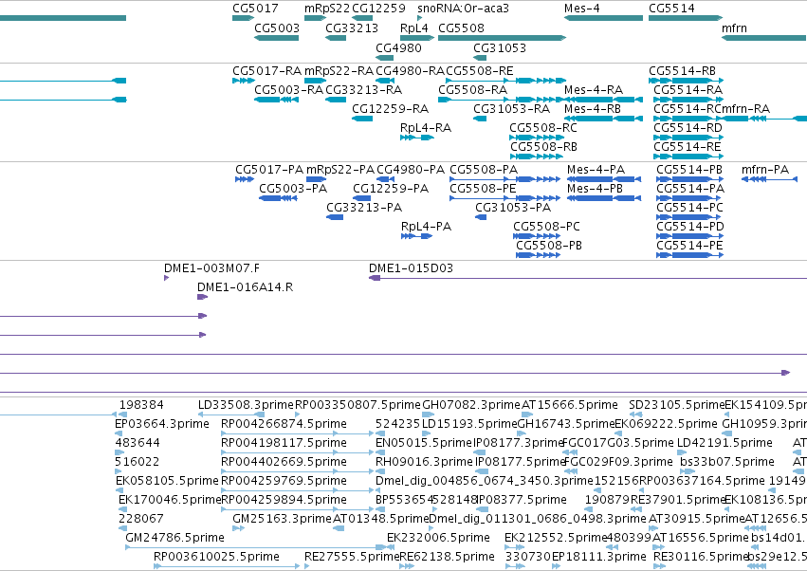Open the CG33213-RA transcript

(x=336, y=100)
